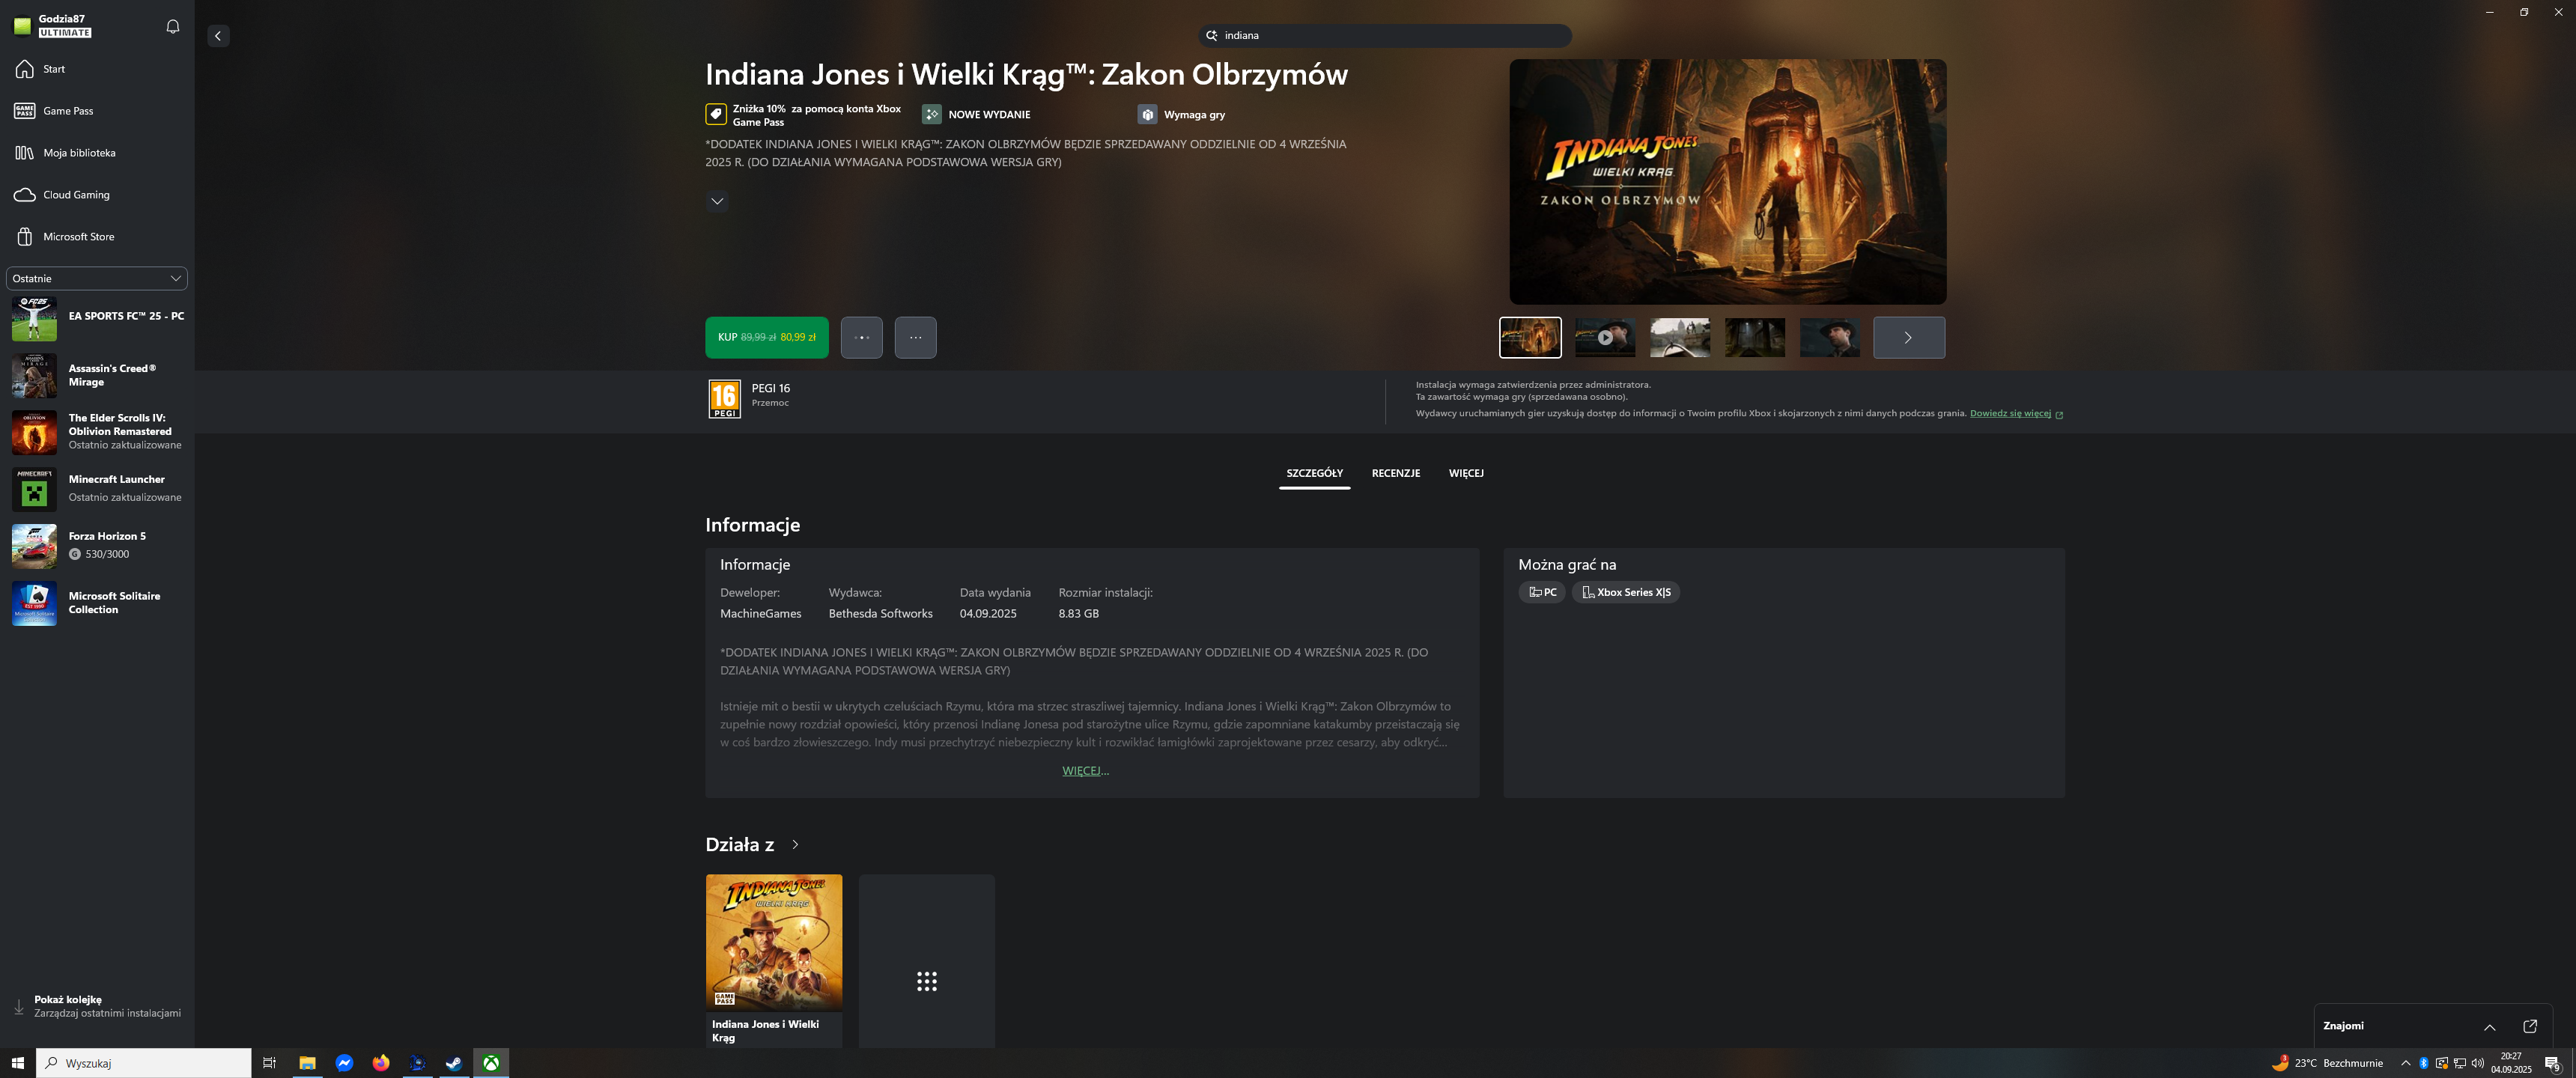2576x1078 pixels.
Task: Switch to the WIĘCEJ tab
Action: 1465,473
